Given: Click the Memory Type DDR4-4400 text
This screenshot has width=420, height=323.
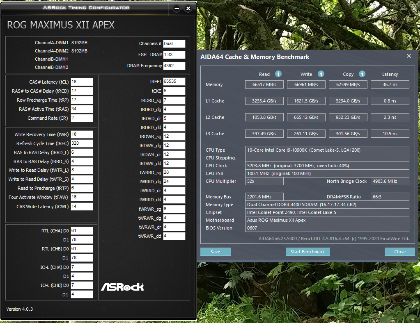Looking at the screenshot, I should [x=327, y=204].
